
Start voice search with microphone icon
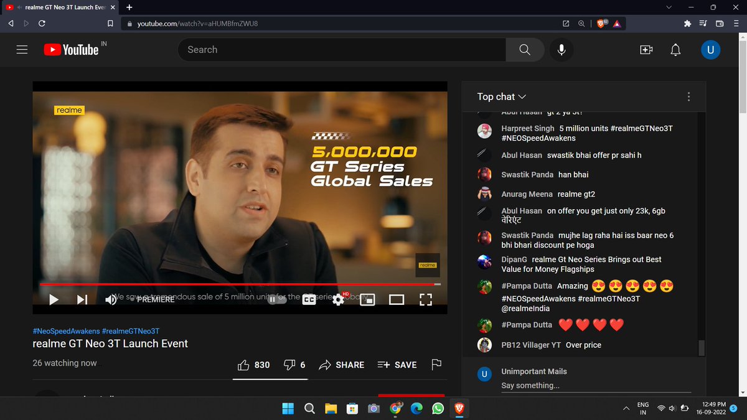(x=561, y=50)
